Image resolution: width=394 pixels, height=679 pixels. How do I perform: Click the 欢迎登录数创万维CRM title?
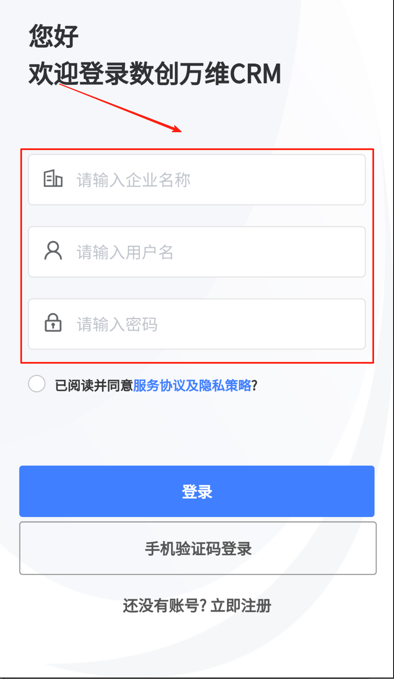click(x=155, y=74)
